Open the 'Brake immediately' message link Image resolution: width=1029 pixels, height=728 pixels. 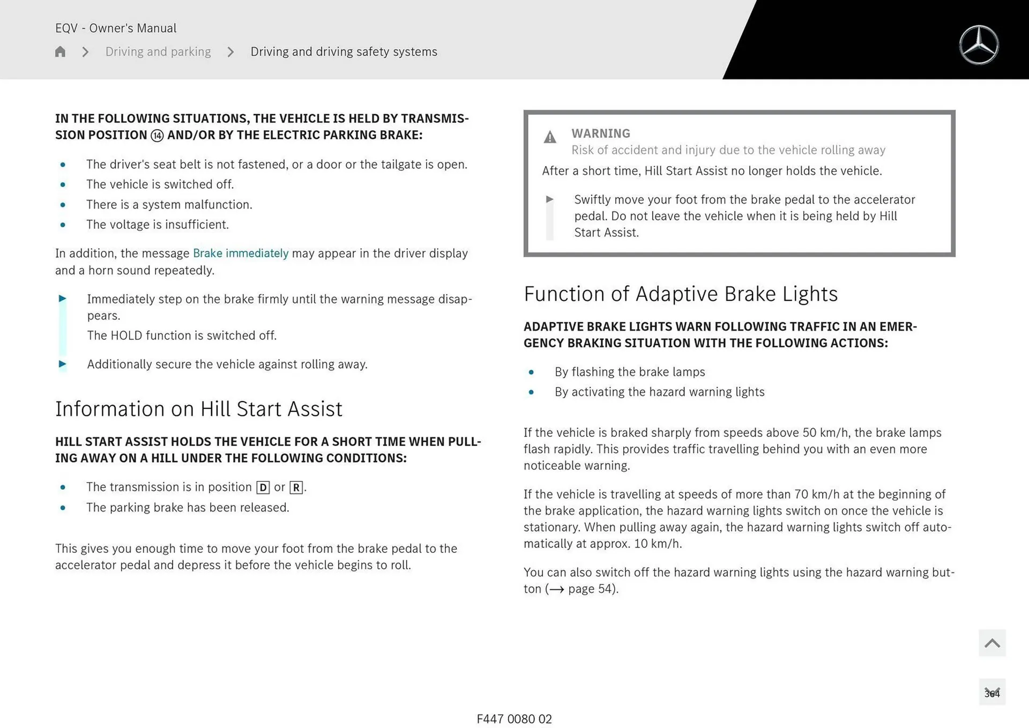tap(241, 253)
